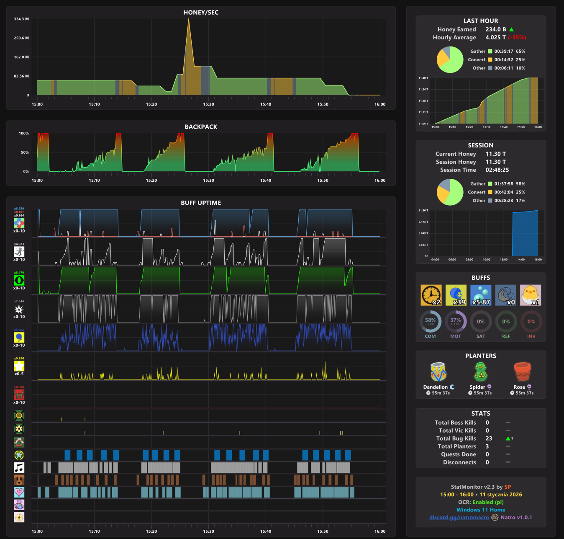Click the blue Session honey bar chart
Viewport: 564px width, 539px height.
coord(526,233)
